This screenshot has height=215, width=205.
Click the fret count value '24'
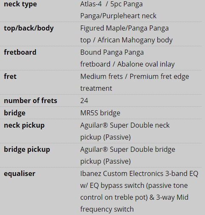click(x=84, y=101)
